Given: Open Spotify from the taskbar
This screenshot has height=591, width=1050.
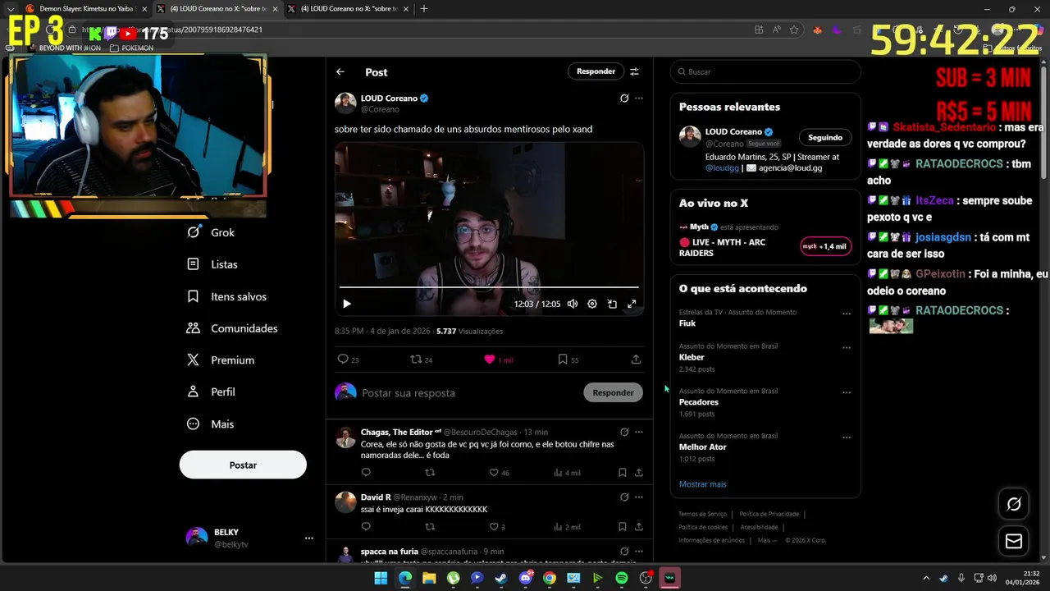Looking at the screenshot, I should point(622,578).
